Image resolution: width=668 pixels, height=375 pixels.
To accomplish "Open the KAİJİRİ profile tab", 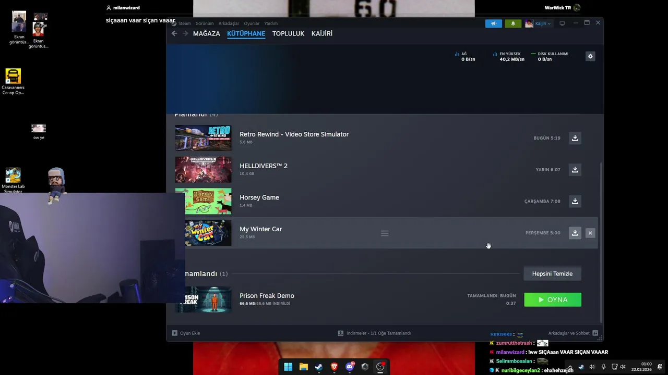I will click(x=322, y=33).
